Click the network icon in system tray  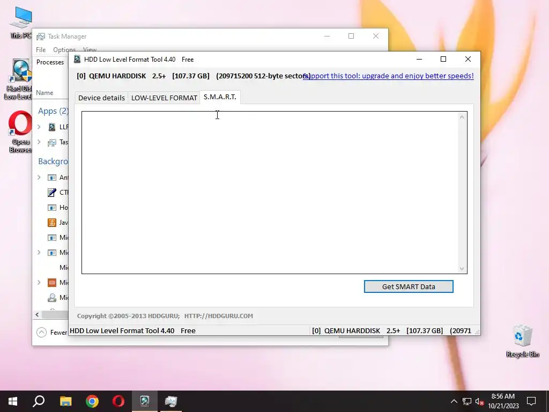tap(467, 401)
